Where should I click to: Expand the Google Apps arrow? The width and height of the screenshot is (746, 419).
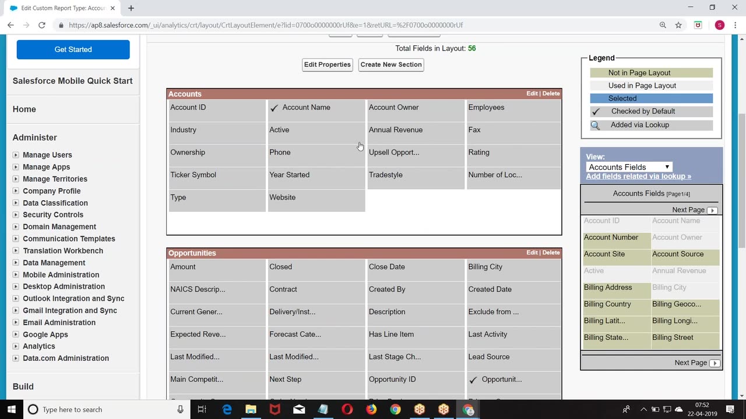coord(16,335)
